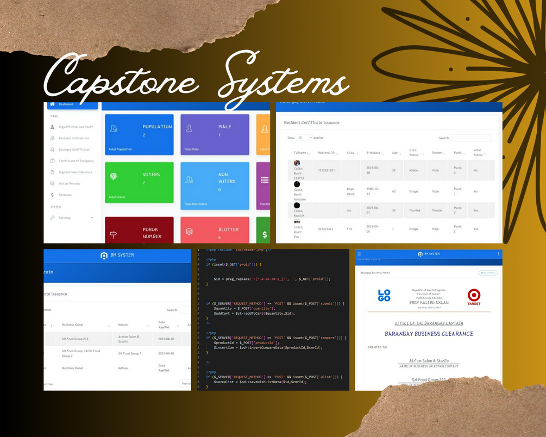Viewport: 546px width, 437px height.
Task: Click the avatar of Cajan, Ronil 213213
Action: 297,163
